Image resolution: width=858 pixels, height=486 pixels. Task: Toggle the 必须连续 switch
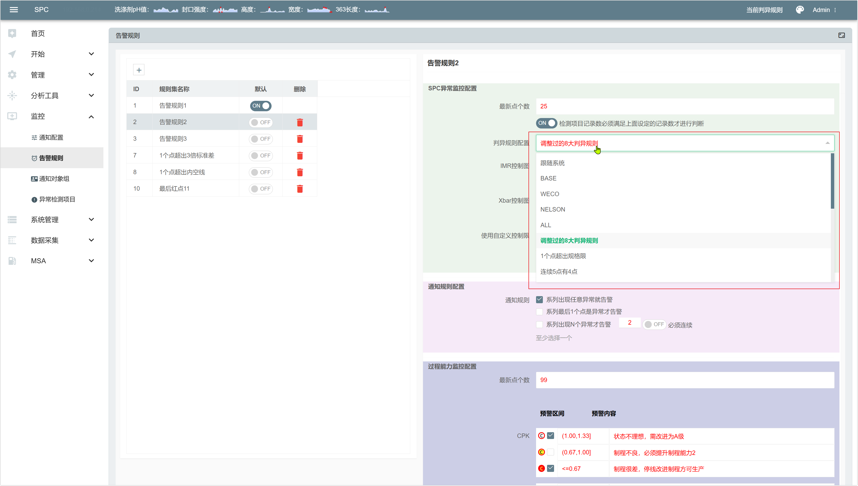point(654,324)
